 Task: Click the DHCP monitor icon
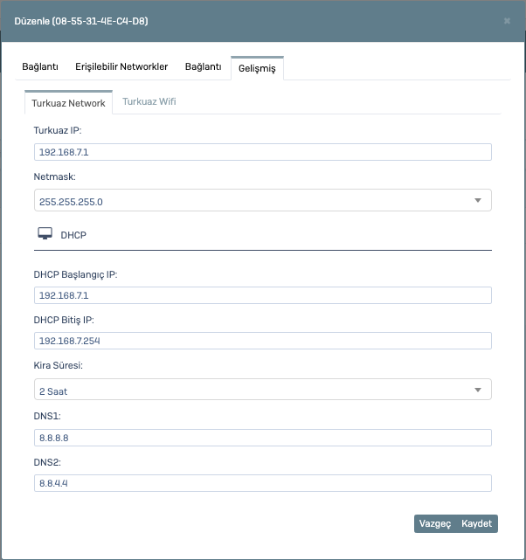point(45,233)
